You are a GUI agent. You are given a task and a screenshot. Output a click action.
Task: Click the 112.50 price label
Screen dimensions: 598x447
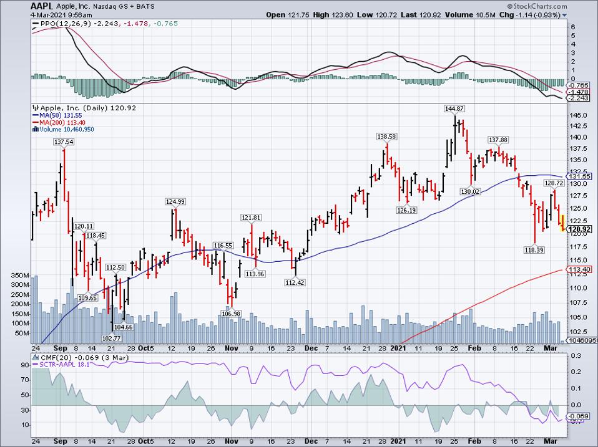coord(115,267)
